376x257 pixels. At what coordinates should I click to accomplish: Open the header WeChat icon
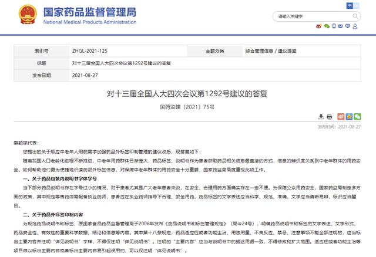328,26
